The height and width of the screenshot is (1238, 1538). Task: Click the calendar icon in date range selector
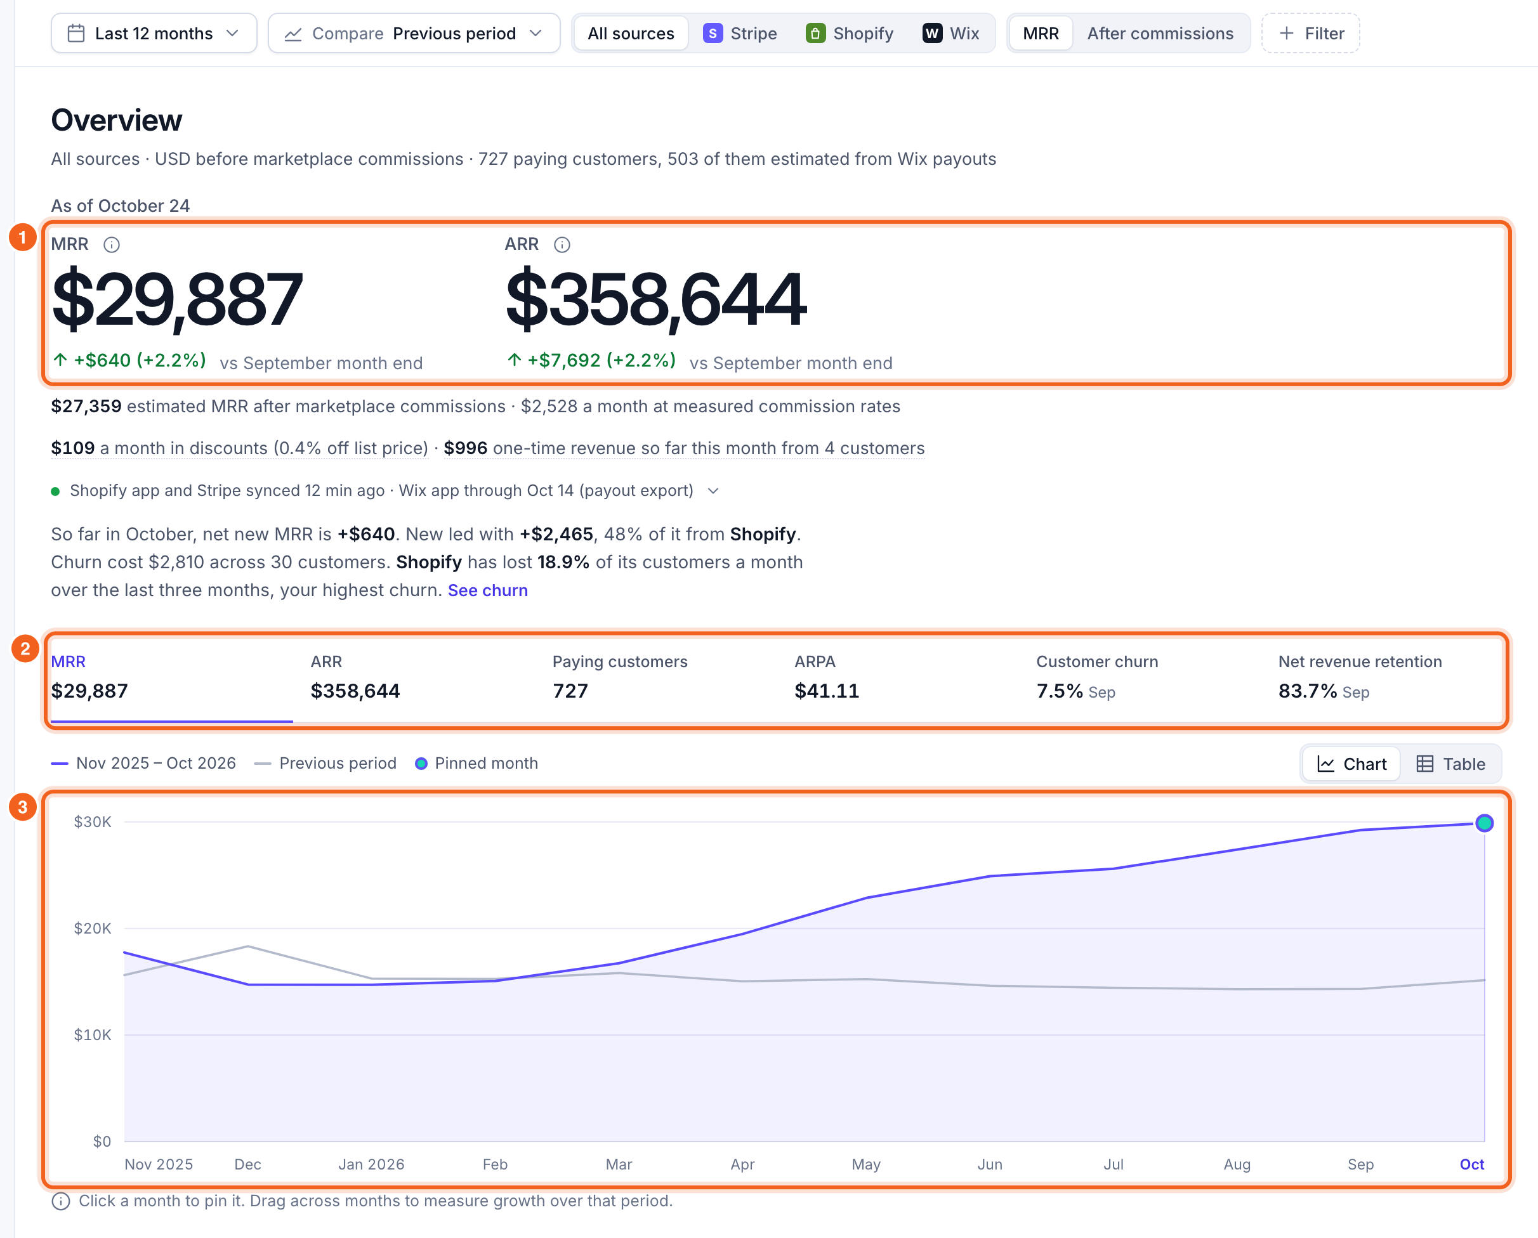[x=76, y=34]
